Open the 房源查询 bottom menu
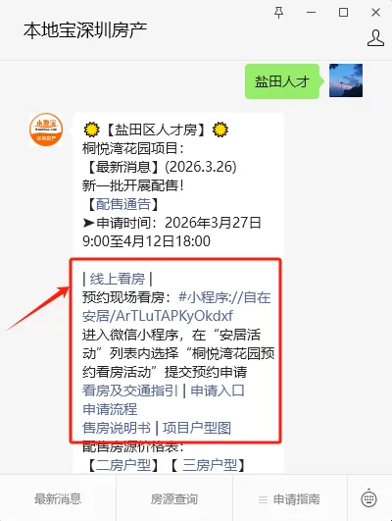 click(174, 498)
